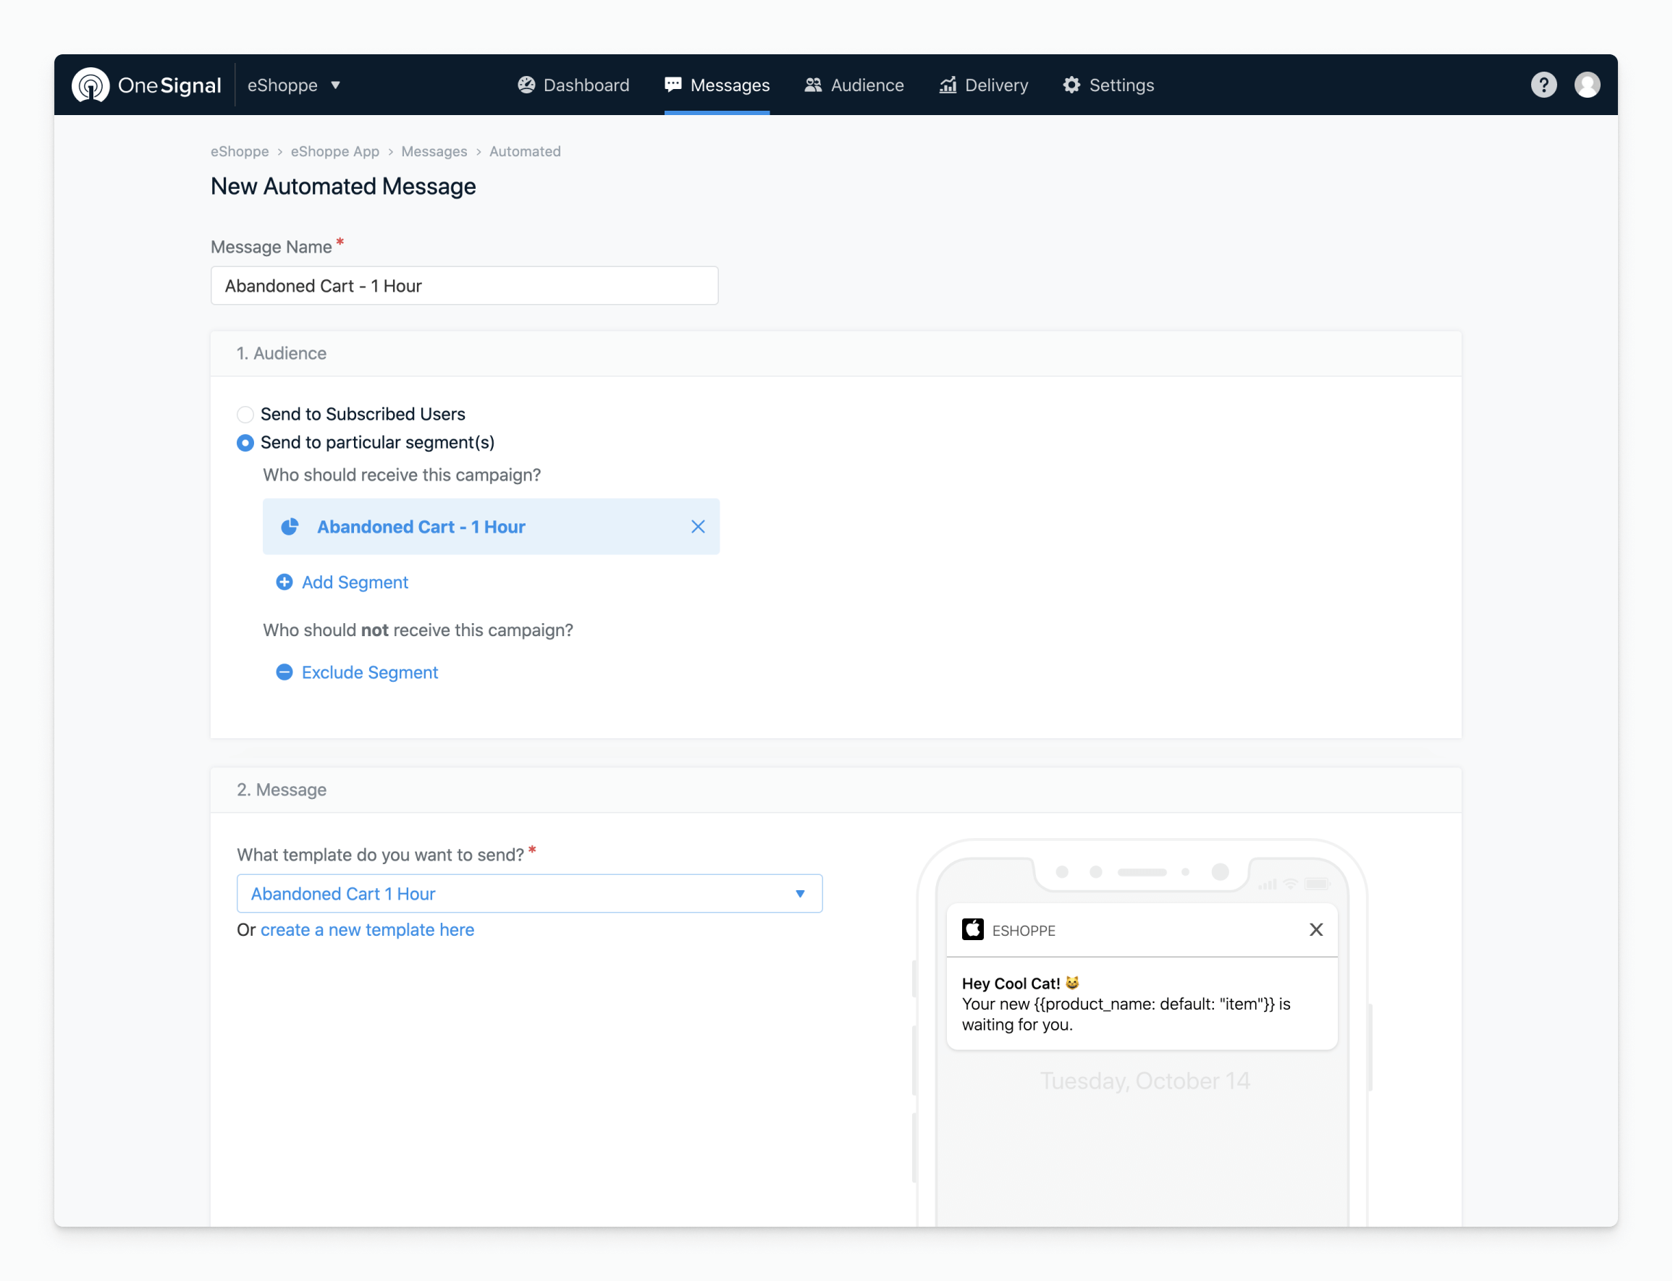Viewport: 1673px width, 1281px height.
Task: Click the 2. Message section header
Action: 282,789
